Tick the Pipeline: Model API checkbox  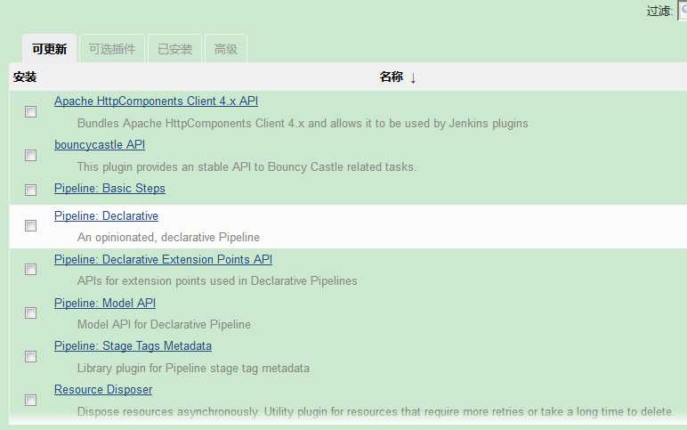(x=30, y=312)
